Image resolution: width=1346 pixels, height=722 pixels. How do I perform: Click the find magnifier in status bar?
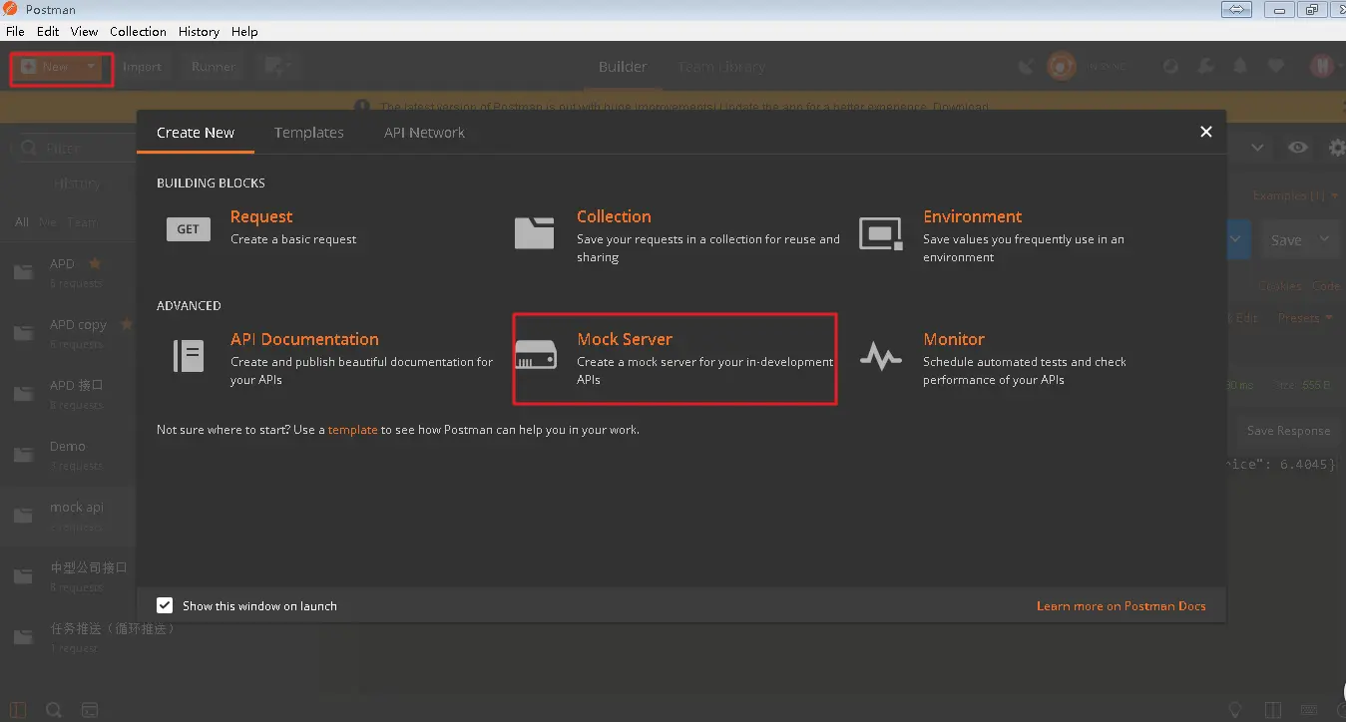pos(54,710)
